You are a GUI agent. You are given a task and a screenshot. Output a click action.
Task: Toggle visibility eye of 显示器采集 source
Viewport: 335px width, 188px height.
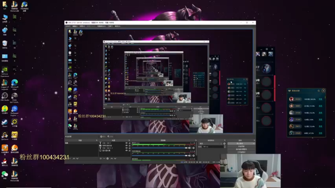(126, 150)
